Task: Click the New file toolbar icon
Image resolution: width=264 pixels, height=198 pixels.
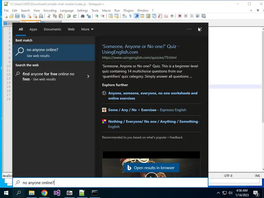Action: coord(6,16)
